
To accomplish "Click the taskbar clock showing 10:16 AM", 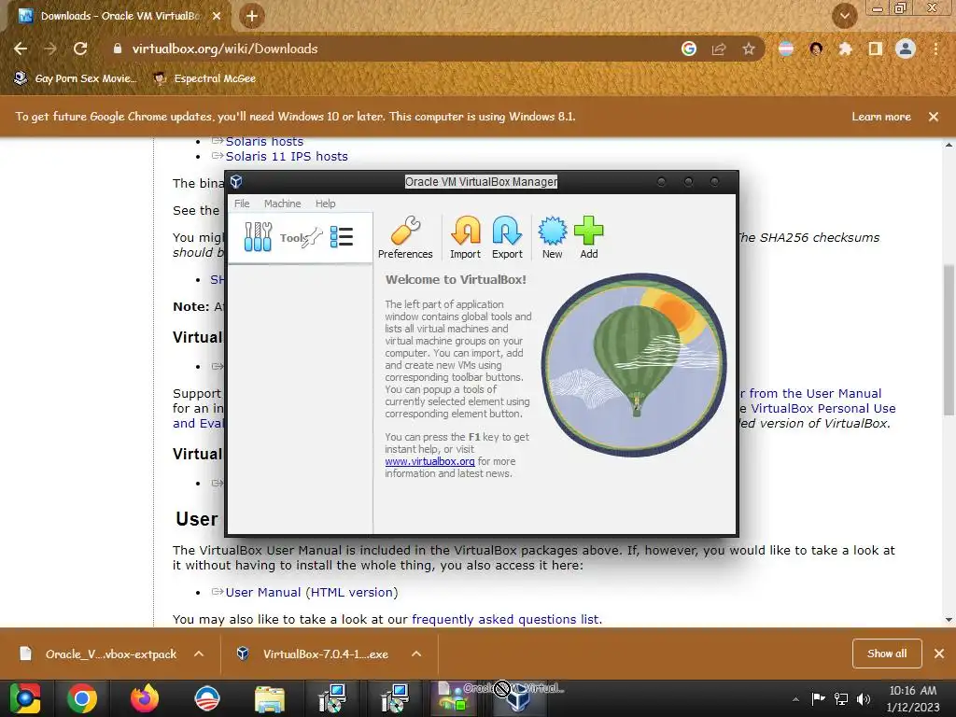I will click(913, 698).
